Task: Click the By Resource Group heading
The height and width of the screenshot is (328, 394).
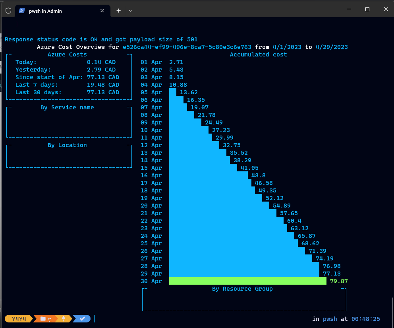Action: pyautogui.click(x=242, y=289)
